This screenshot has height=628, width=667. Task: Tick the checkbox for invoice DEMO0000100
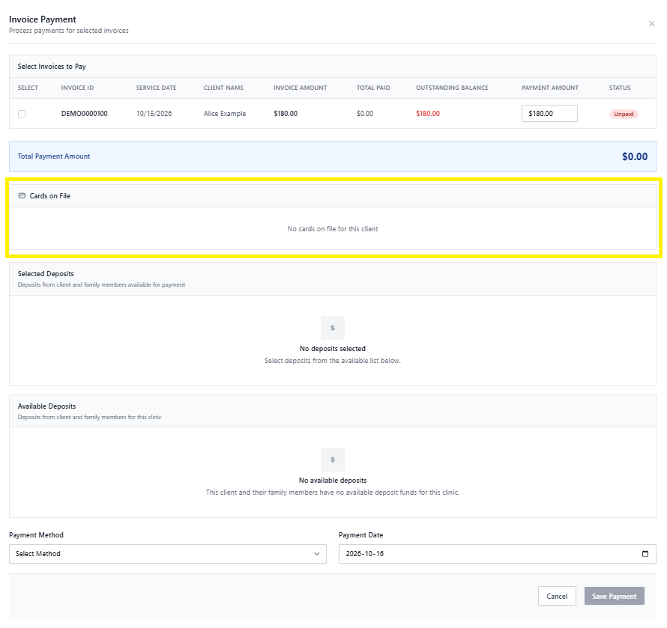(x=22, y=114)
